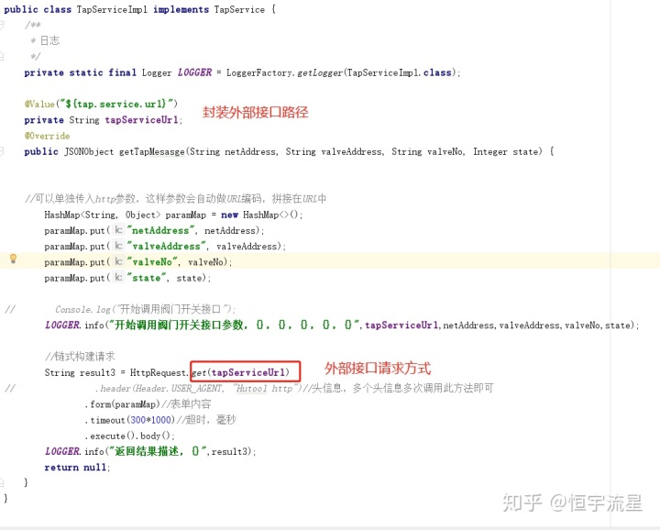Screen dimensions: 660x530
Task: Click tapServiceUrl in the private String field
Action: [x=142, y=120]
